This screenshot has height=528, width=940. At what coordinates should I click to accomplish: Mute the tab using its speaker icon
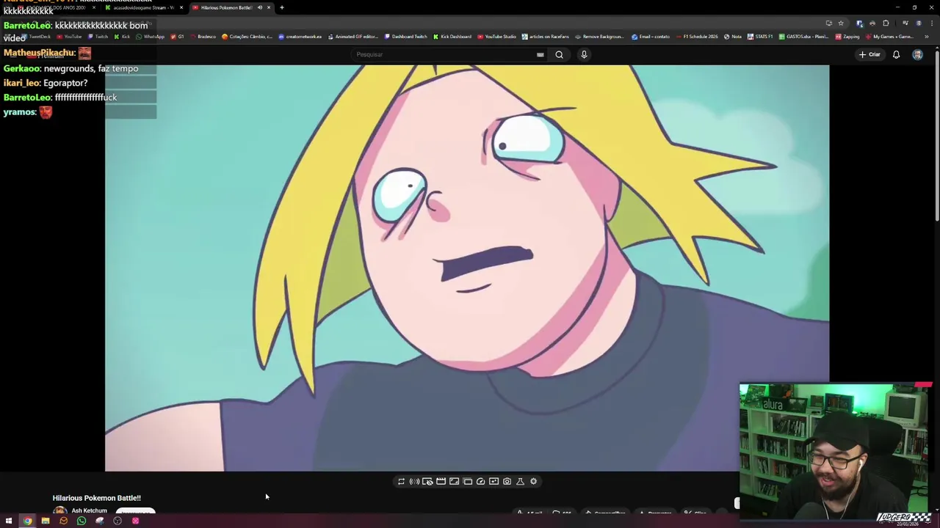click(x=259, y=7)
